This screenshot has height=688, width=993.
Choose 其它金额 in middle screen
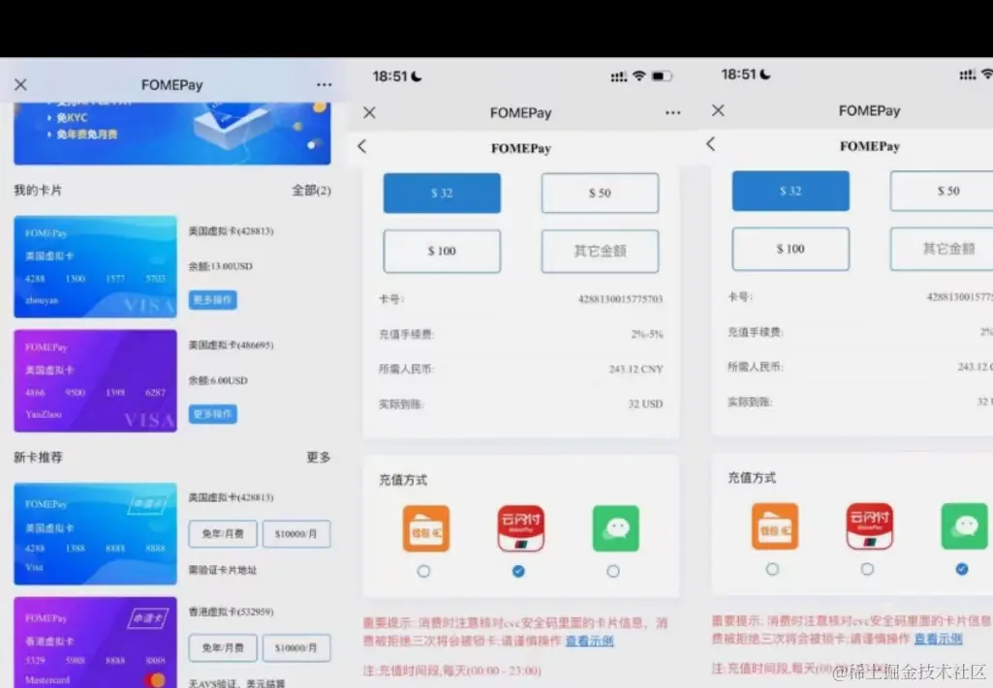600,251
